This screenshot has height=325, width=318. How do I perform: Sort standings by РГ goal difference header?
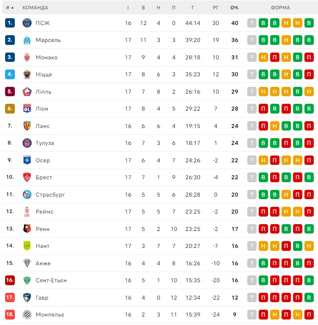tap(216, 8)
